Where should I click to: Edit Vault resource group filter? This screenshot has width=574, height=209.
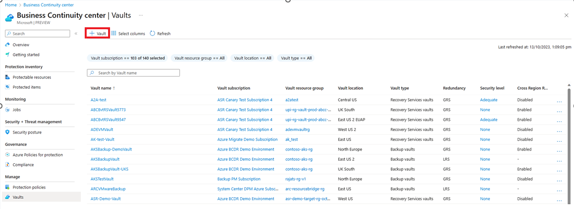(200, 58)
